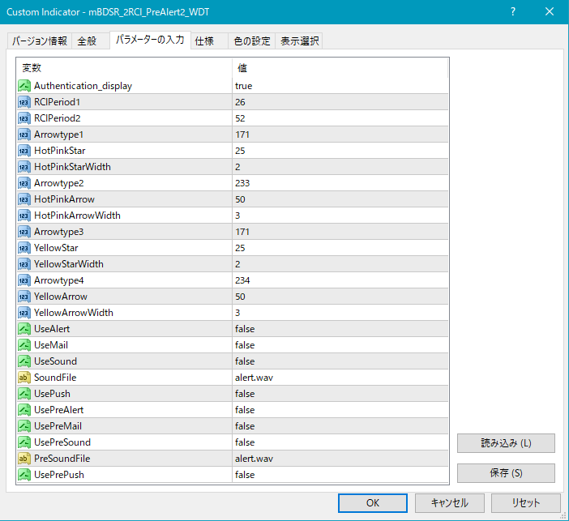Image resolution: width=569 pixels, height=521 pixels.
Task: Click the YellowArrowWidth integer type icon
Action: [24, 313]
